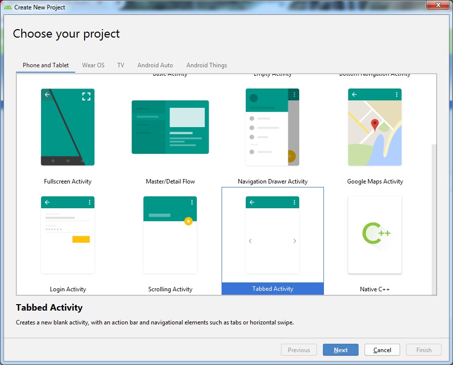Click the Login Activity label text

68,289
